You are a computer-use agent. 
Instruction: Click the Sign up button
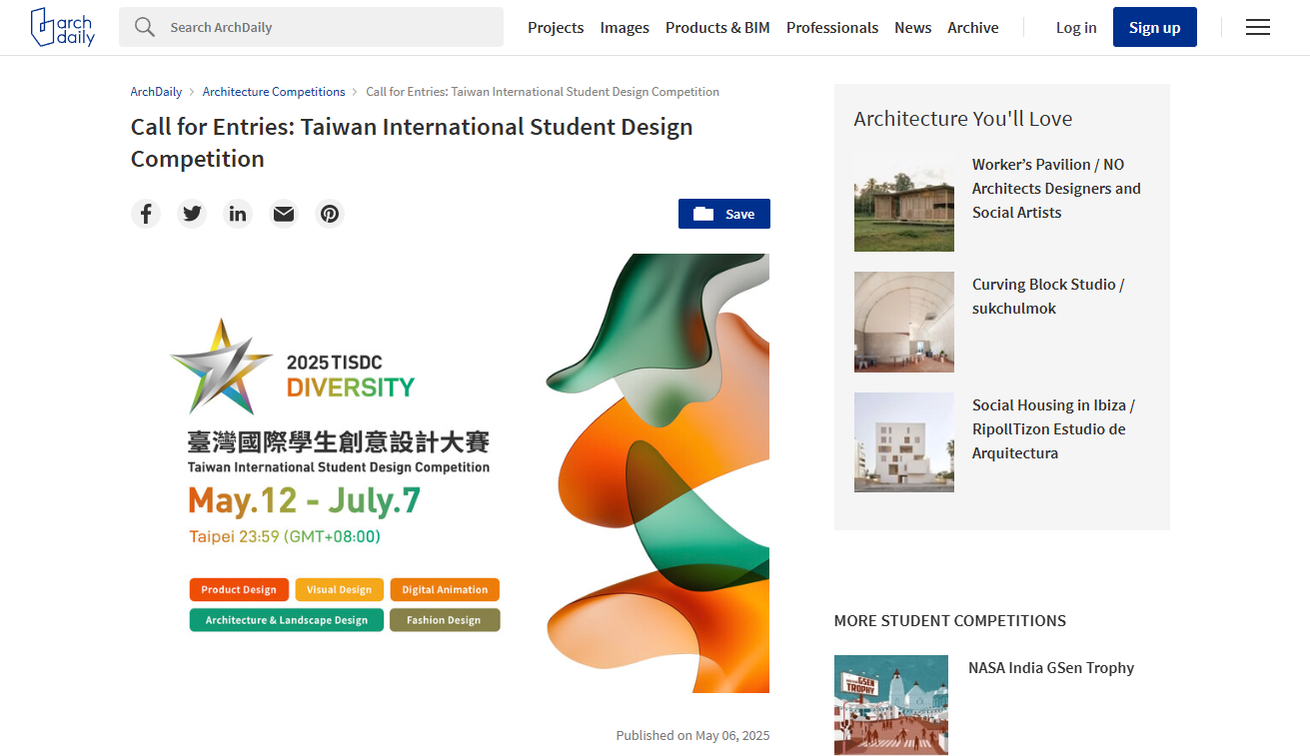1154,28
